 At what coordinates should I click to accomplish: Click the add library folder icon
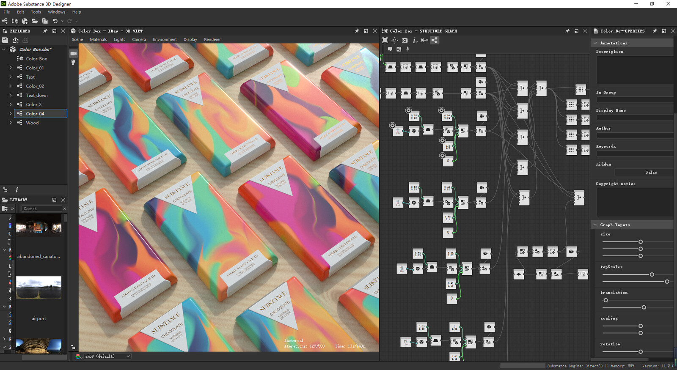click(x=5, y=208)
